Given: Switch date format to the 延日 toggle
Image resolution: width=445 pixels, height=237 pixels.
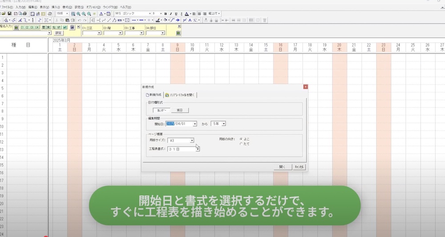Looking at the screenshot, I should 180,110.
